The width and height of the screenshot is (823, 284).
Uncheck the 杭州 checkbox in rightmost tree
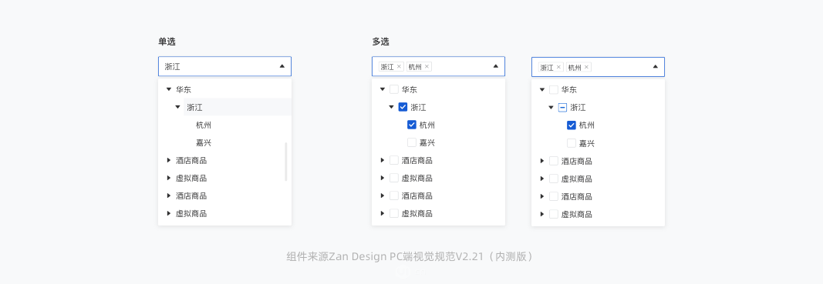[572, 125]
